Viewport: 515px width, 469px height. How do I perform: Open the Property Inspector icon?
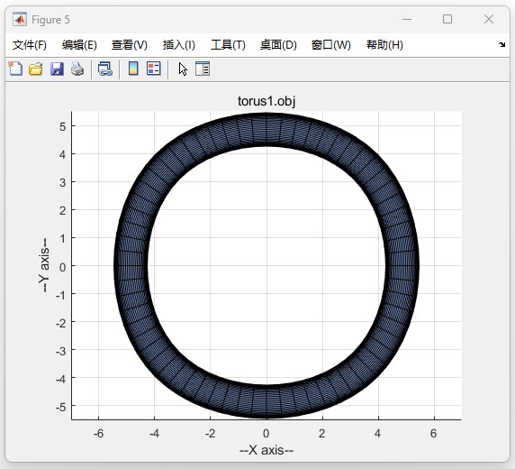pos(203,69)
